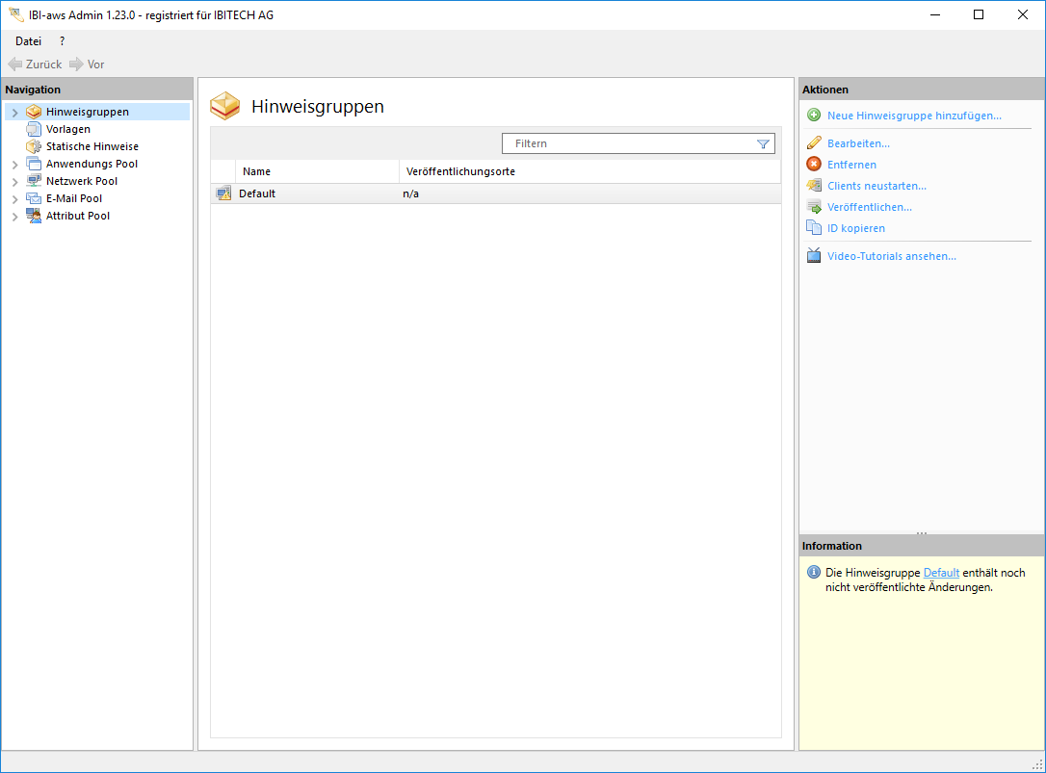Click the filter funnel icon
Viewport: 1046px width, 773px height.
point(763,143)
